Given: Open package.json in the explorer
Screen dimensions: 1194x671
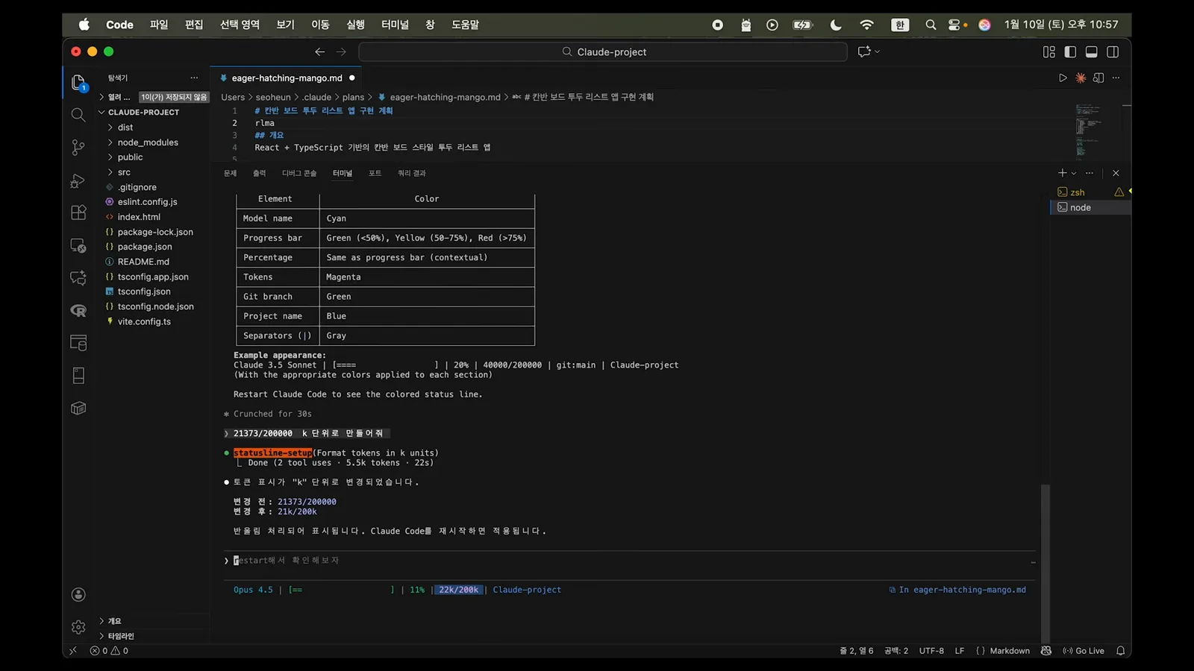Looking at the screenshot, I should click(x=145, y=247).
